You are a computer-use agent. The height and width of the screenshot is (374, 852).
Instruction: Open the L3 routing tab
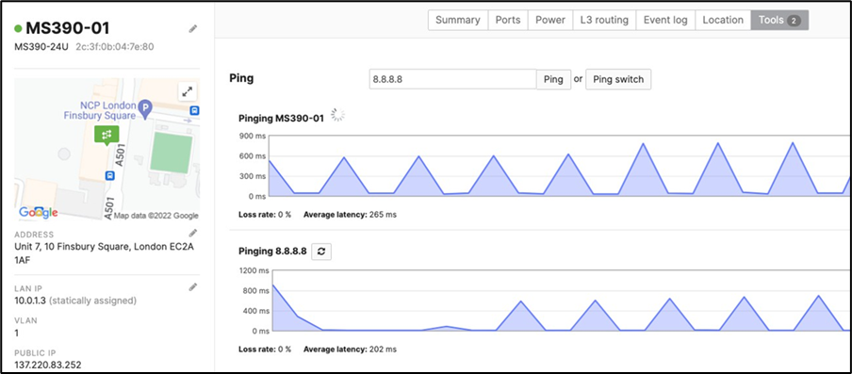pos(604,20)
